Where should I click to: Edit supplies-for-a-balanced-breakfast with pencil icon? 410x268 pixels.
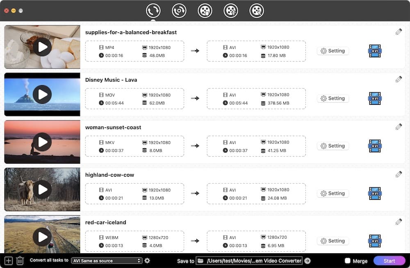[x=399, y=32]
